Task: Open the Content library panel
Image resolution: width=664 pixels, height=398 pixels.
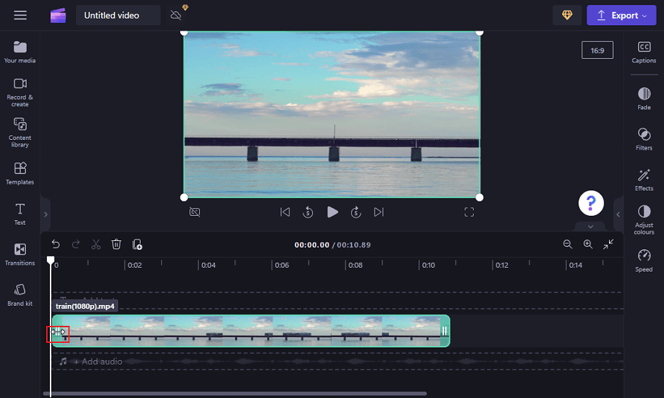Action: coord(20,132)
